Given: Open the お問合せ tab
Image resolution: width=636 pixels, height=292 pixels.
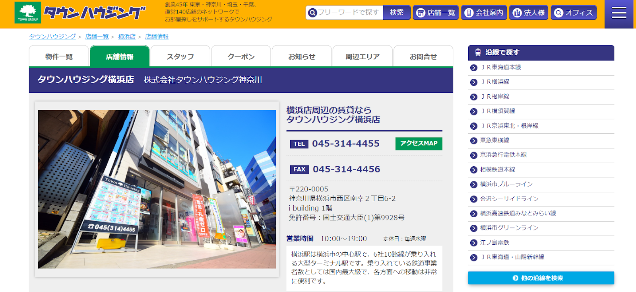Looking at the screenshot, I should (423, 56).
